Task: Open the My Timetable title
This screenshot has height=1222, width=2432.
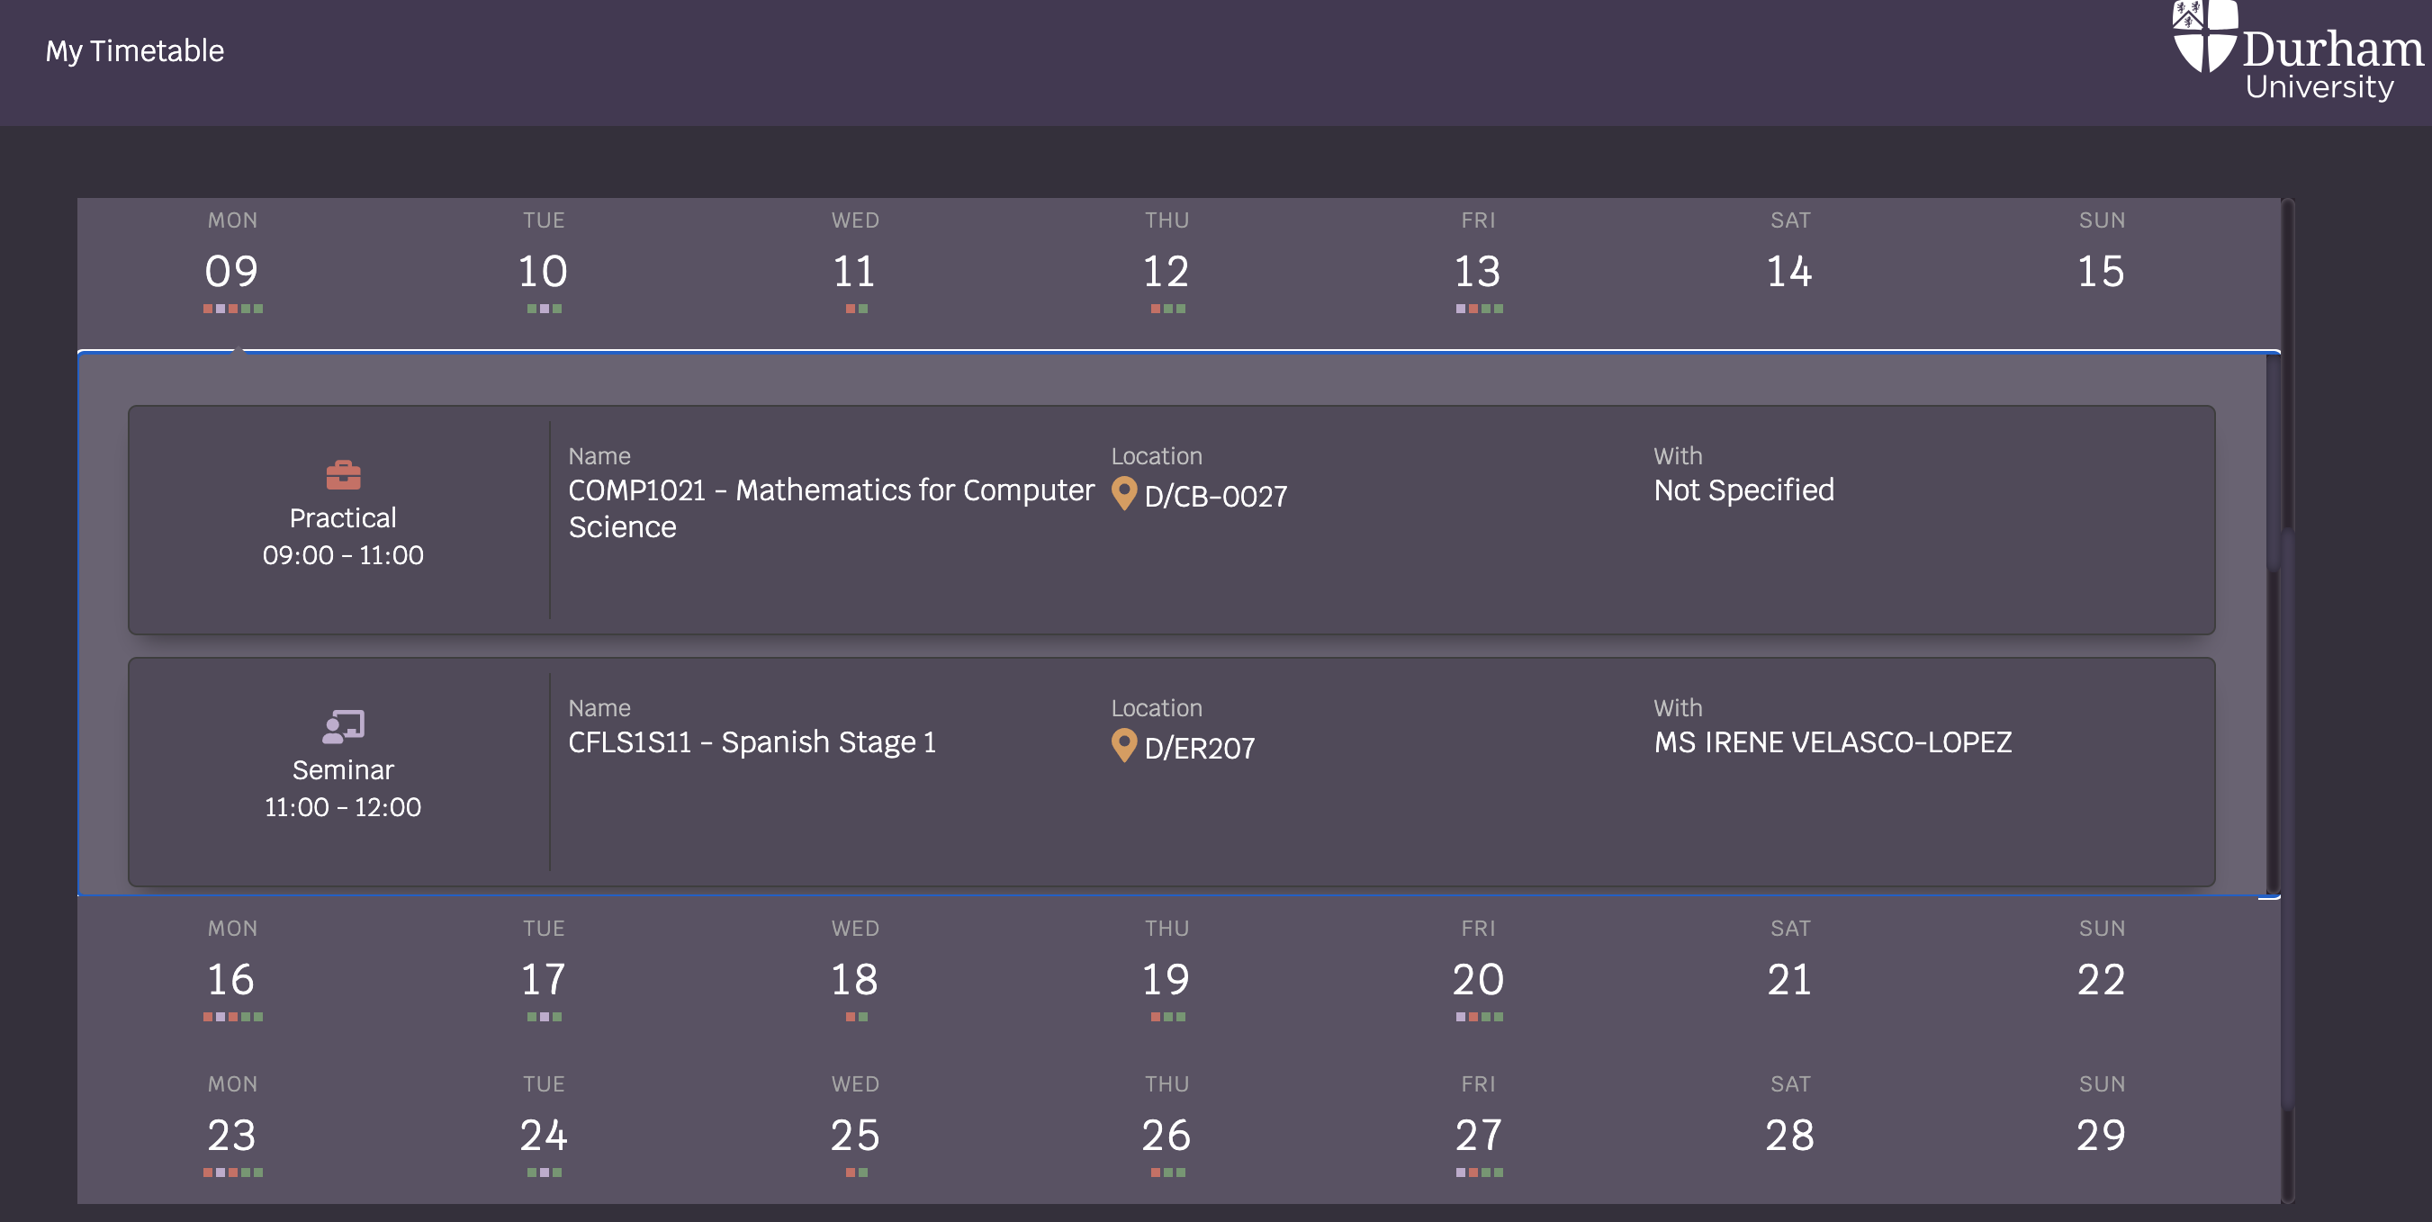Action: point(135,51)
